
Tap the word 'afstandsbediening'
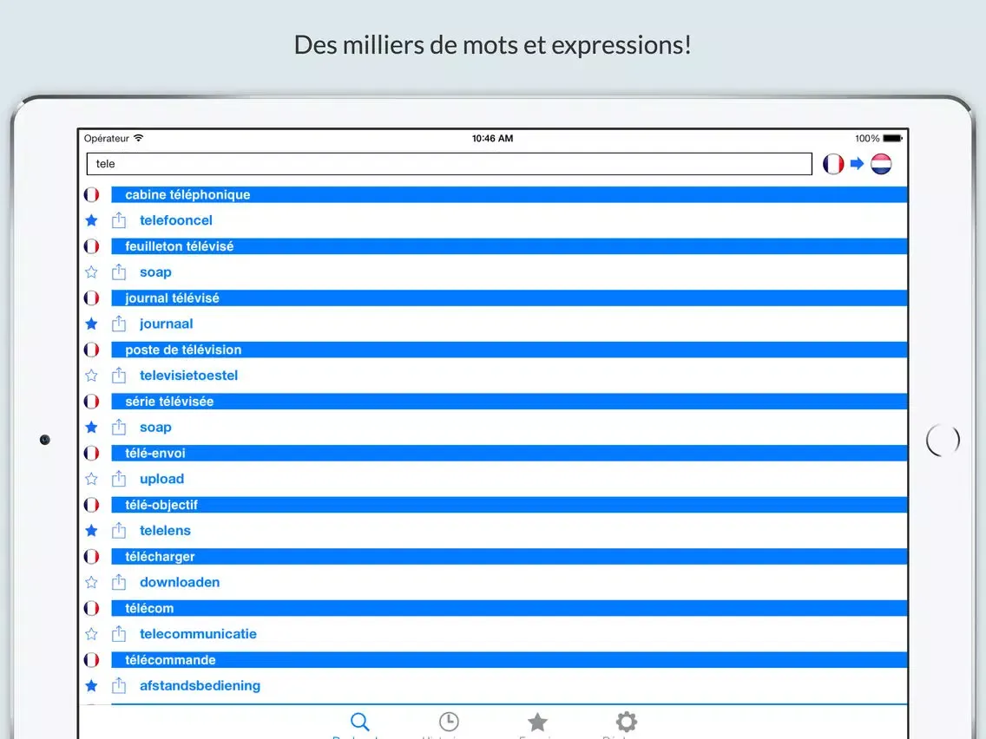click(x=200, y=686)
